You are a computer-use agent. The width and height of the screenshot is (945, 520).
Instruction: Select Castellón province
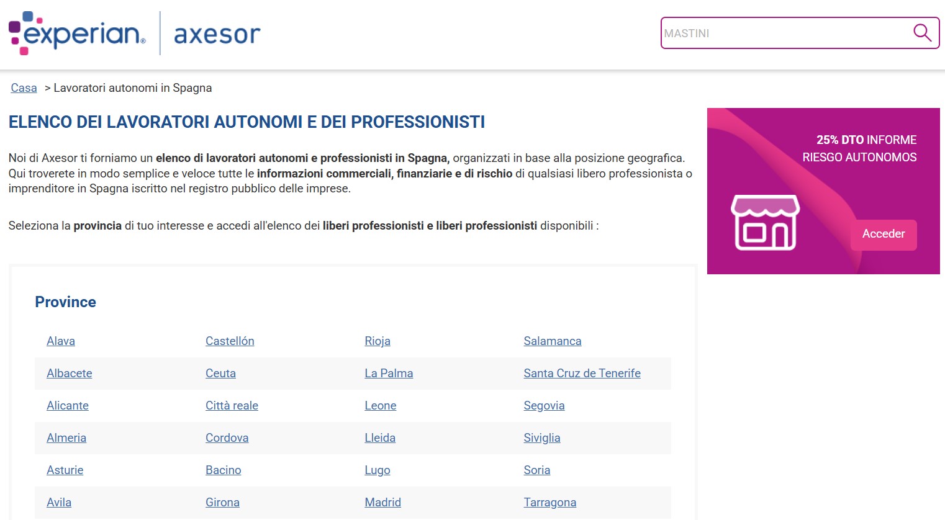230,341
